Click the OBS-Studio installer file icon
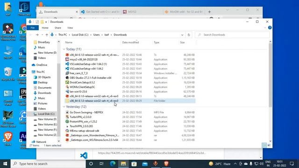The width and height of the screenshot is (299, 168). (x=67, y=78)
